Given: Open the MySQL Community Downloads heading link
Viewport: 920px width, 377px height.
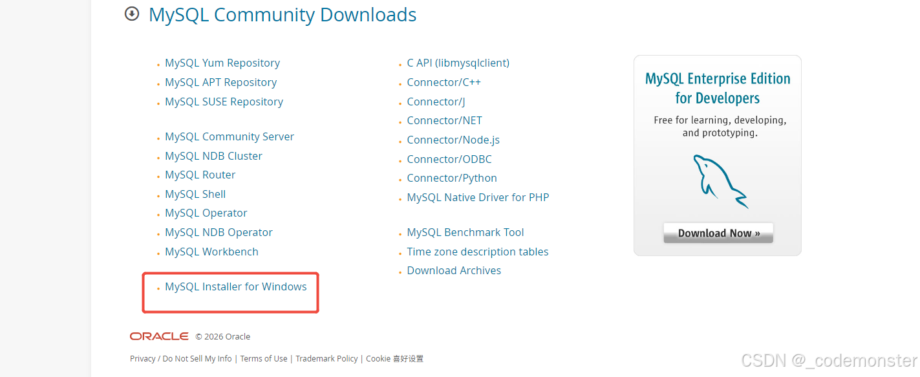Looking at the screenshot, I should (x=283, y=15).
